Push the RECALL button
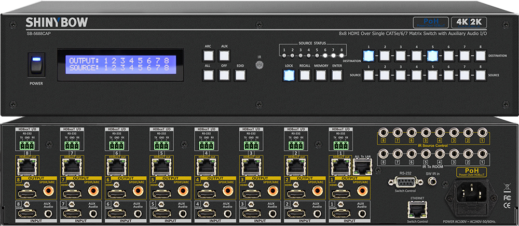 point(305,75)
